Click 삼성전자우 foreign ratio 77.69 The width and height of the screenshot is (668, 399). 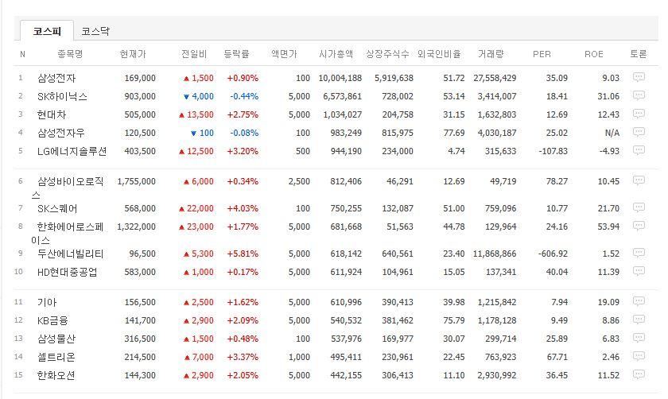coord(454,133)
